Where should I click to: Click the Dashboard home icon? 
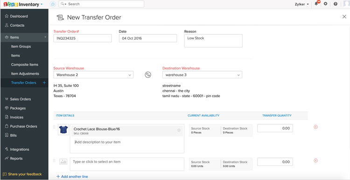pyautogui.click(x=7, y=16)
